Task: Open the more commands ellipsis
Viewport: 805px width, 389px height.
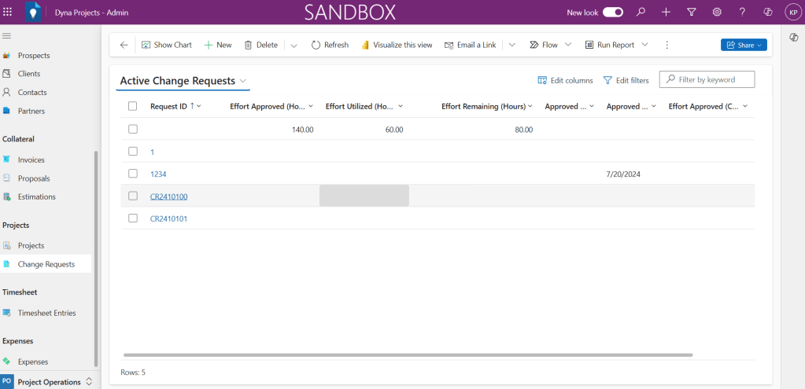Action: pyautogui.click(x=667, y=45)
